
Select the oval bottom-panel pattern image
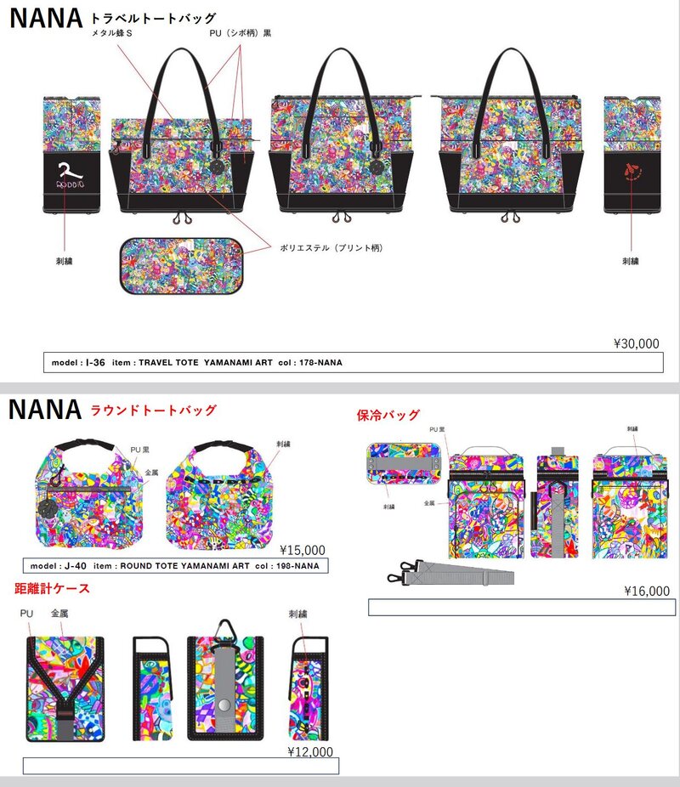[181, 266]
